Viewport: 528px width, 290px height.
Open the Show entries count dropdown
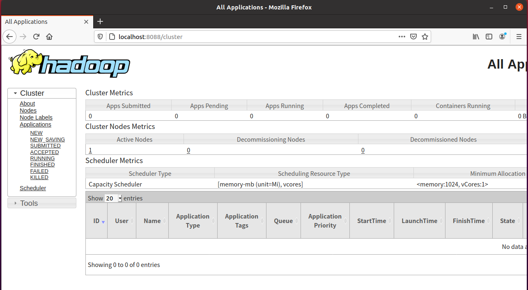[x=113, y=198]
